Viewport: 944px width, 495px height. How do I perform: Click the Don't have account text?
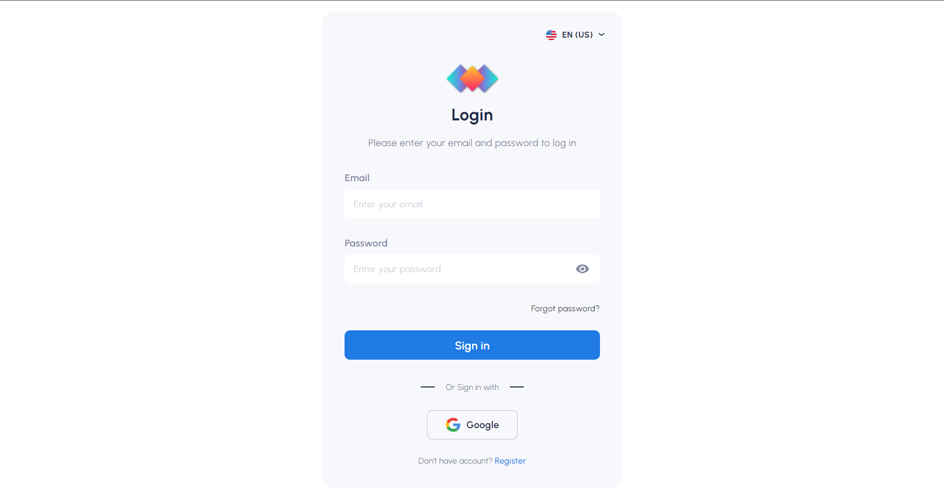click(x=455, y=461)
